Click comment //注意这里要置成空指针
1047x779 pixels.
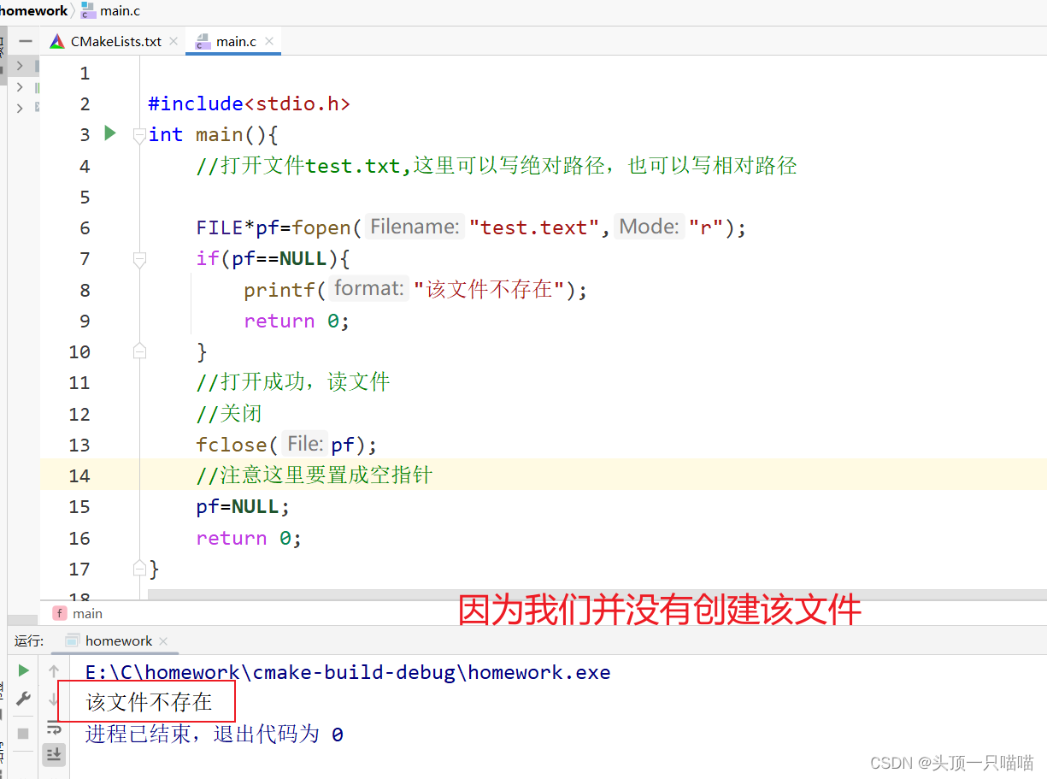point(315,475)
